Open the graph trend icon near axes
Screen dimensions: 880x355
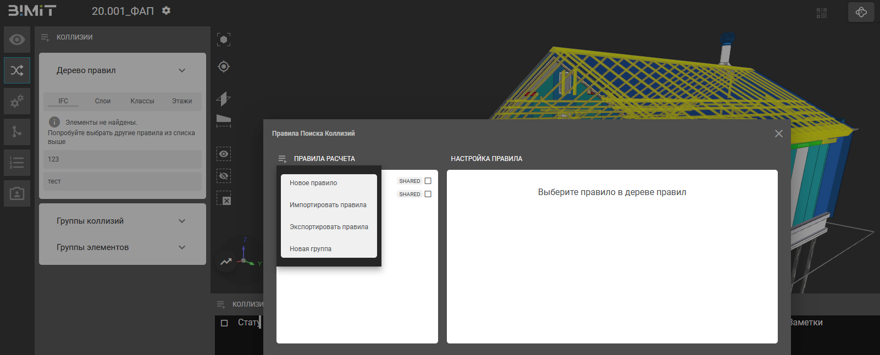click(x=226, y=262)
